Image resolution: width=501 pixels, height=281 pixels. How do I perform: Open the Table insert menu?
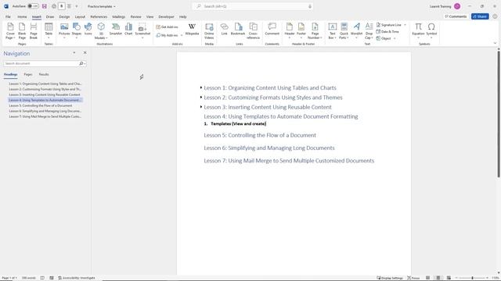[x=49, y=31]
